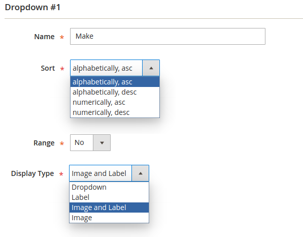Click the Display Type field label
The width and height of the screenshot is (303, 237).
tap(32, 173)
